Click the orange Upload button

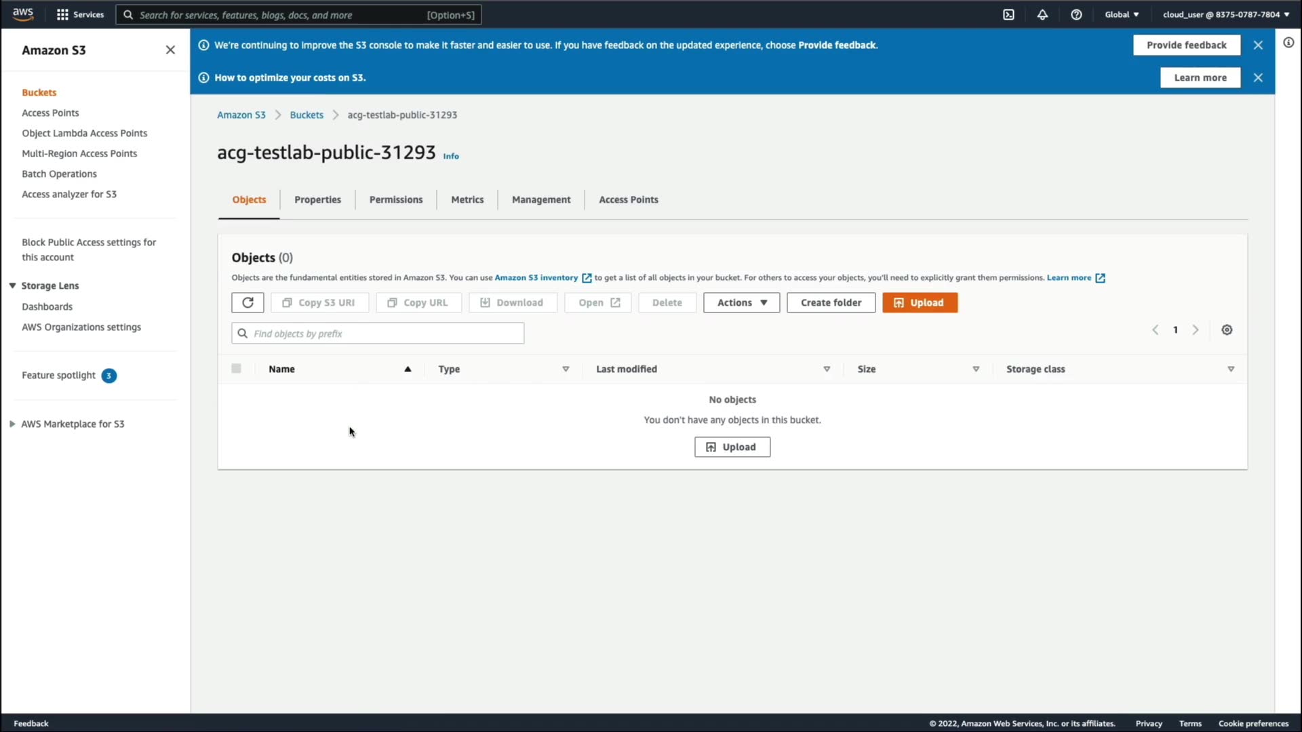(x=920, y=302)
